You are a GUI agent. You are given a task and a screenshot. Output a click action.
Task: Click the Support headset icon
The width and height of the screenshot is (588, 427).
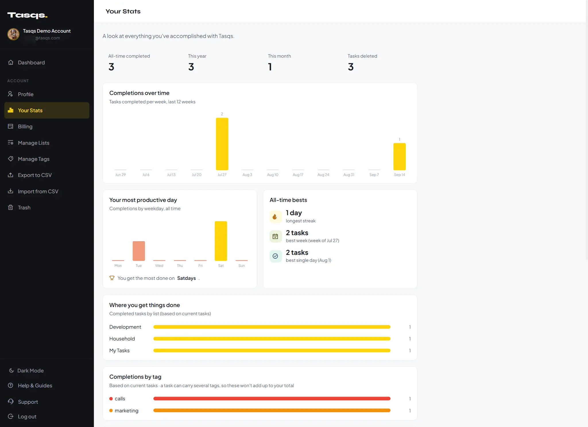[x=11, y=401]
